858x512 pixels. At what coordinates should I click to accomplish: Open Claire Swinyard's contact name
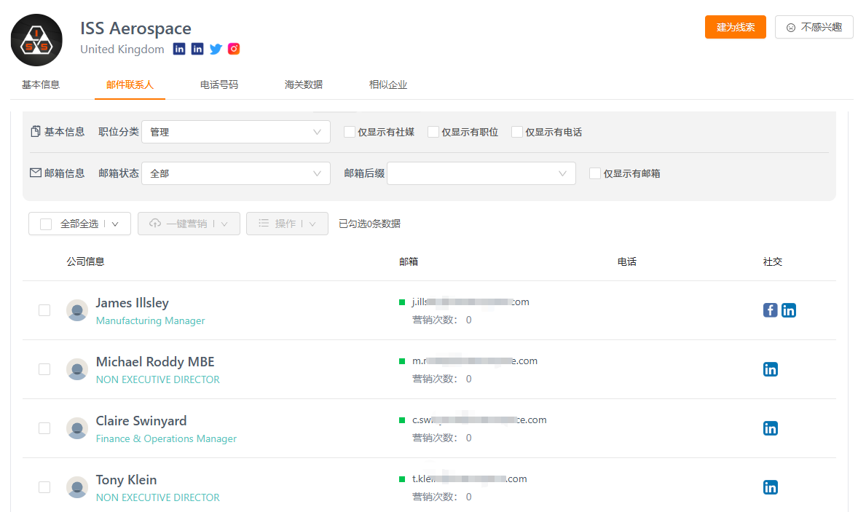tap(141, 421)
